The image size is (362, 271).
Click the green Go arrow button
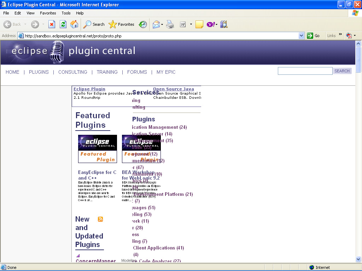click(310, 36)
